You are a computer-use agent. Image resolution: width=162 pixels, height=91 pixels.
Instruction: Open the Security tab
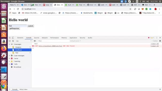[83, 38]
